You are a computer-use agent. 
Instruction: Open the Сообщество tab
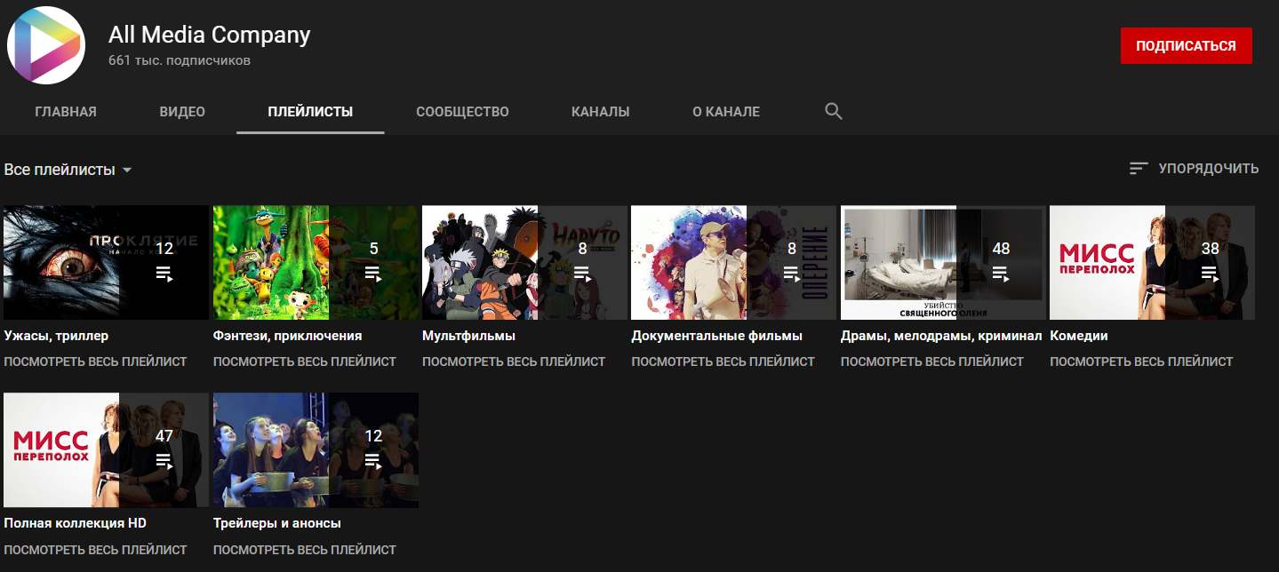[x=462, y=112]
